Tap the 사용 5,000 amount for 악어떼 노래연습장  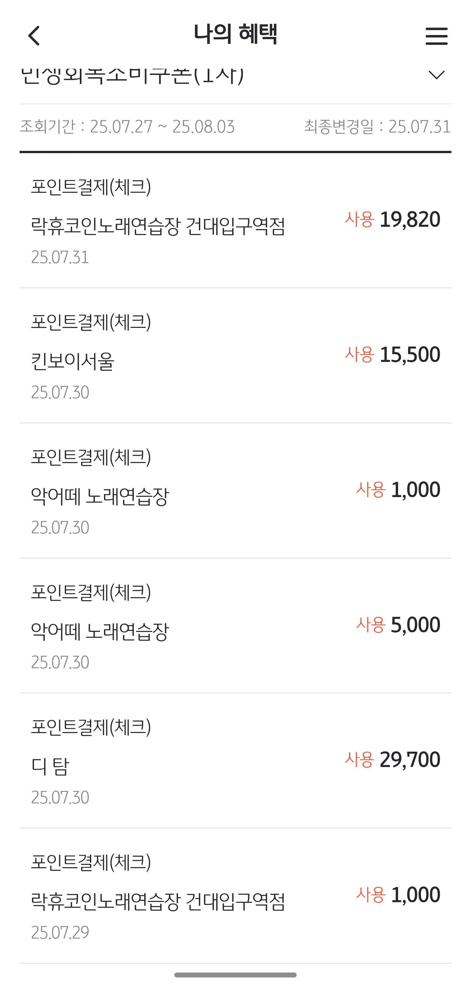pos(398,625)
